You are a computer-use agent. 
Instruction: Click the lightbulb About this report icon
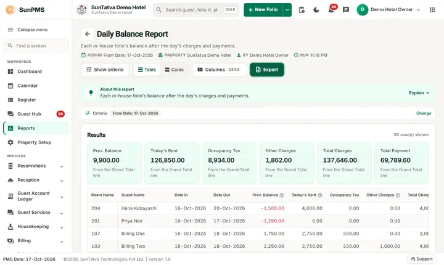coord(91,92)
